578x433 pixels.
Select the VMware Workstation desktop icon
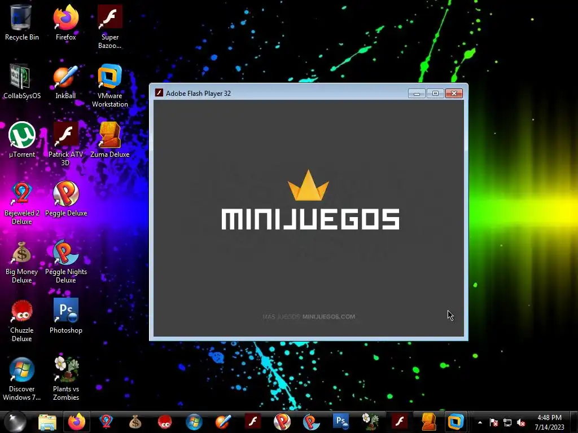click(x=110, y=86)
